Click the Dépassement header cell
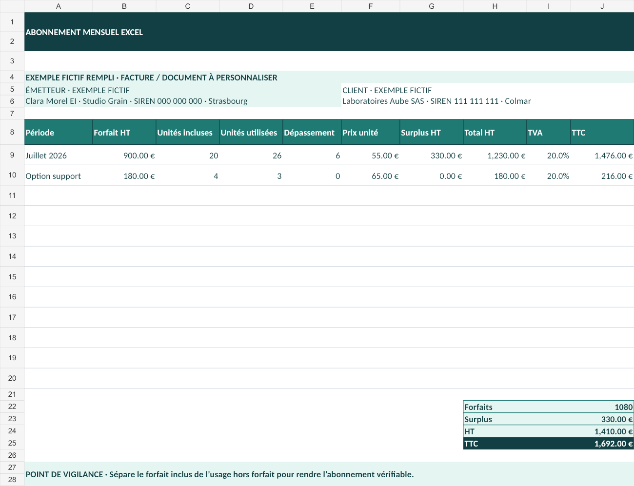634x486 pixels. [x=312, y=132]
